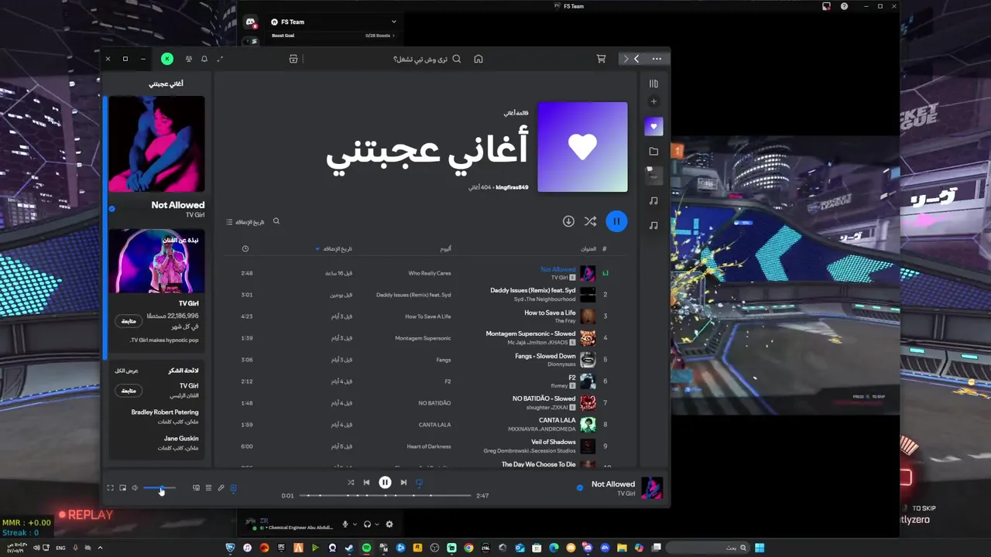
Task: Open the shopping cart icon
Action: 601,59
